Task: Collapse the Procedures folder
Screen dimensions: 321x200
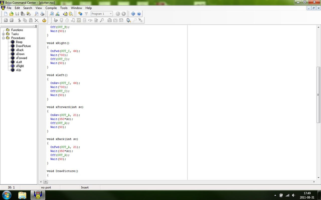Action: tap(4, 38)
